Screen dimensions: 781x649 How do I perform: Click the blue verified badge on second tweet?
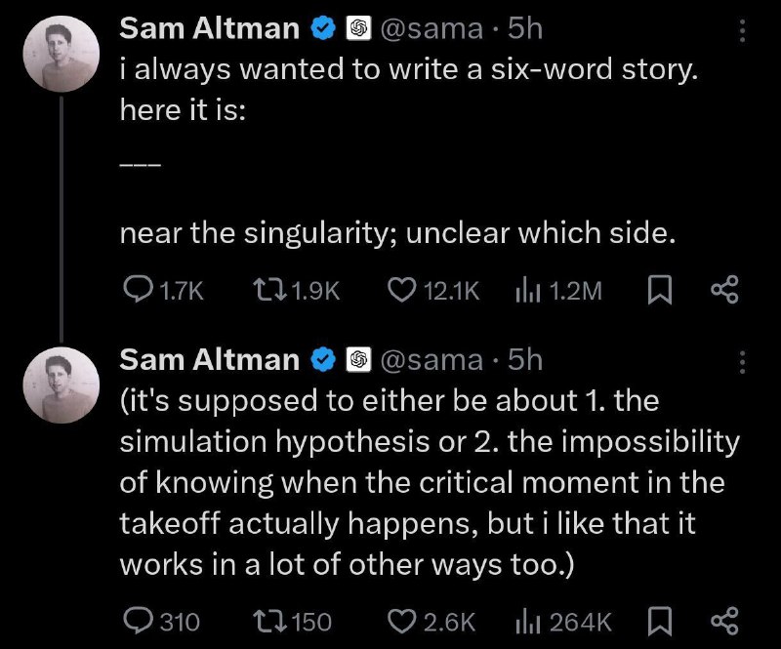click(324, 359)
